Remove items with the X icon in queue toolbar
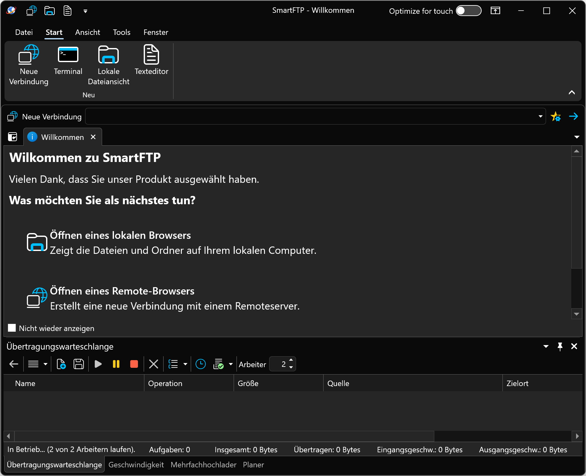The height and width of the screenshot is (476, 586). pos(154,364)
